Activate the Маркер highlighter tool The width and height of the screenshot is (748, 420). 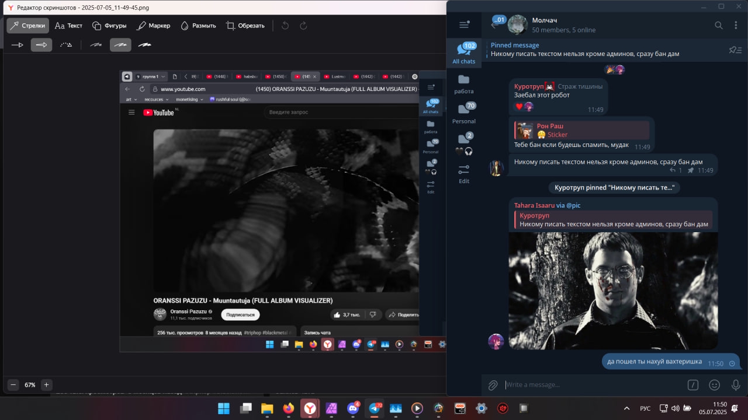(153, 26)
